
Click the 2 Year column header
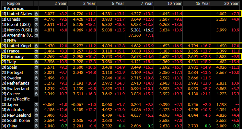[61, 3]
